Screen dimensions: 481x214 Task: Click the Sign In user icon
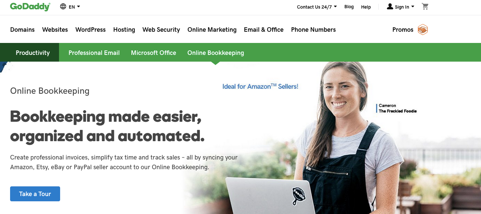390,6
